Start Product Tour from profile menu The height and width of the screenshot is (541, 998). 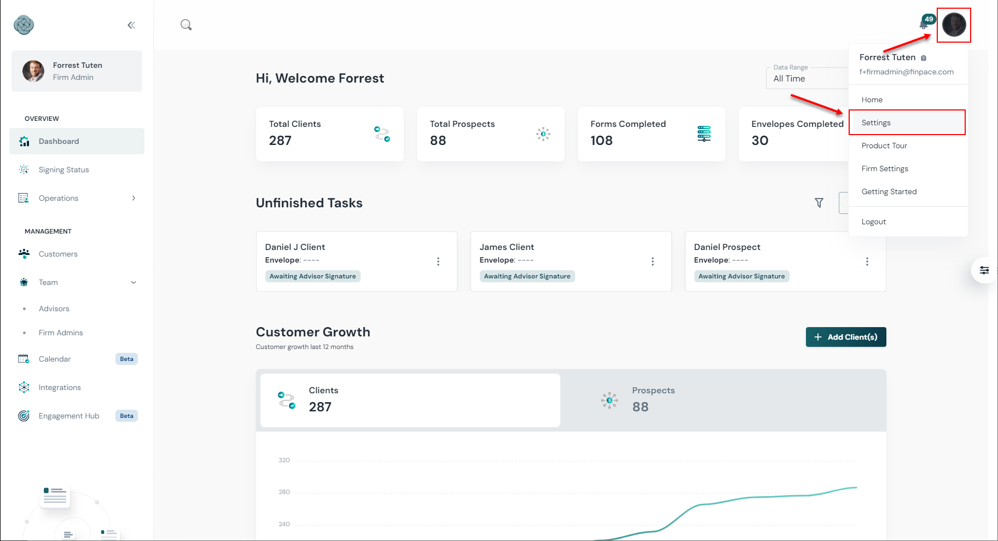pos(908,146)
